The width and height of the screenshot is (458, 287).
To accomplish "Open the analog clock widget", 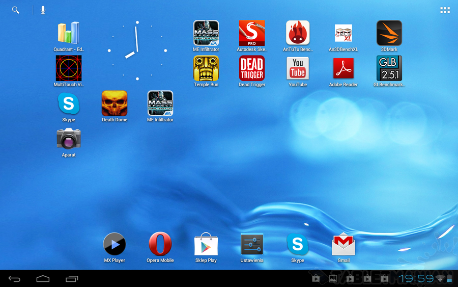I will [x=137, y=50].
